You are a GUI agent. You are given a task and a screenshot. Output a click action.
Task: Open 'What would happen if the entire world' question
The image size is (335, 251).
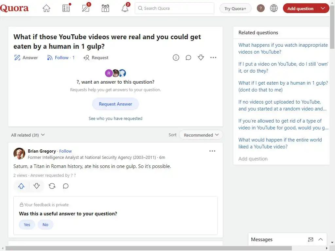coord(280,143)
